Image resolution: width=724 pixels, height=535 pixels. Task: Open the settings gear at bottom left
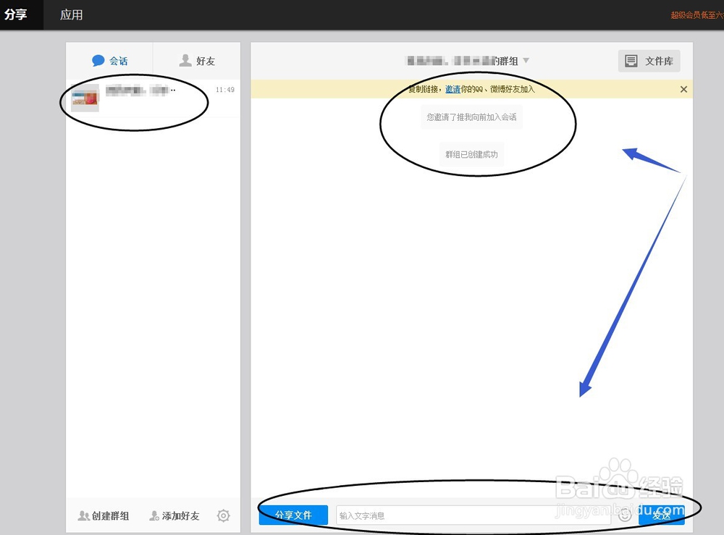[223, 515]
